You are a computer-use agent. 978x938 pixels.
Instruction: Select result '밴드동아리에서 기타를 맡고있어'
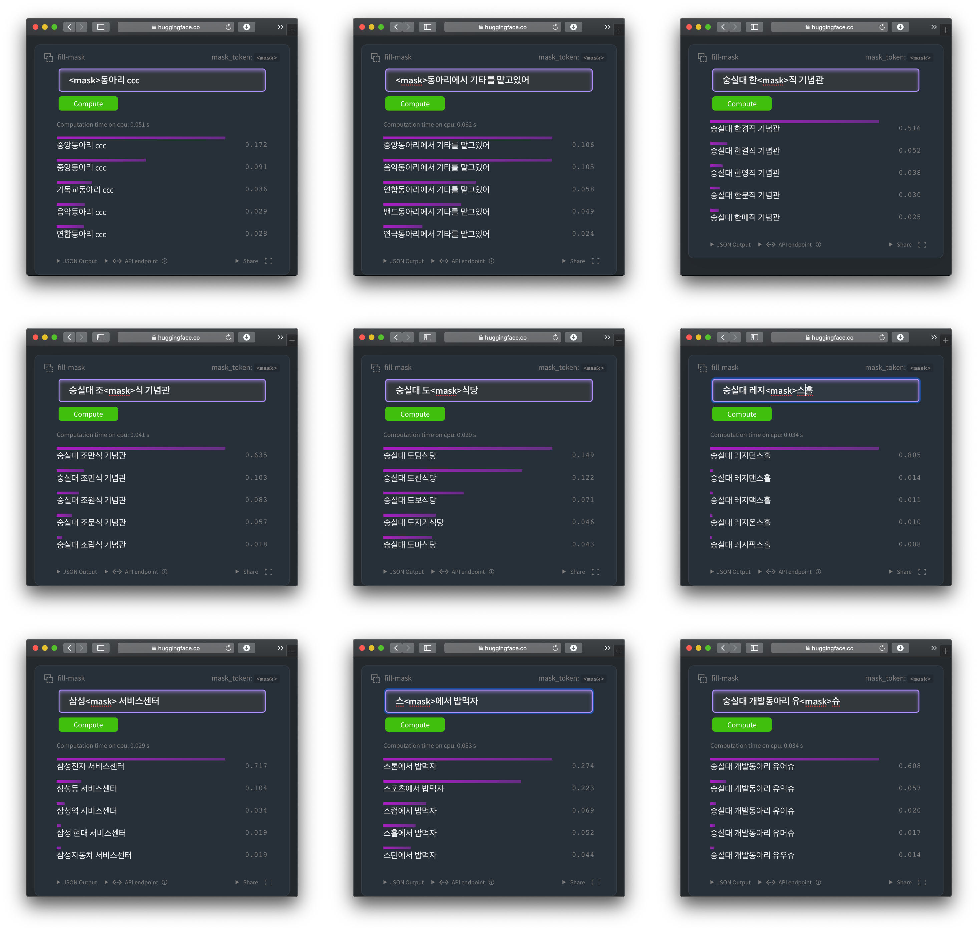(x=436, y=212)
